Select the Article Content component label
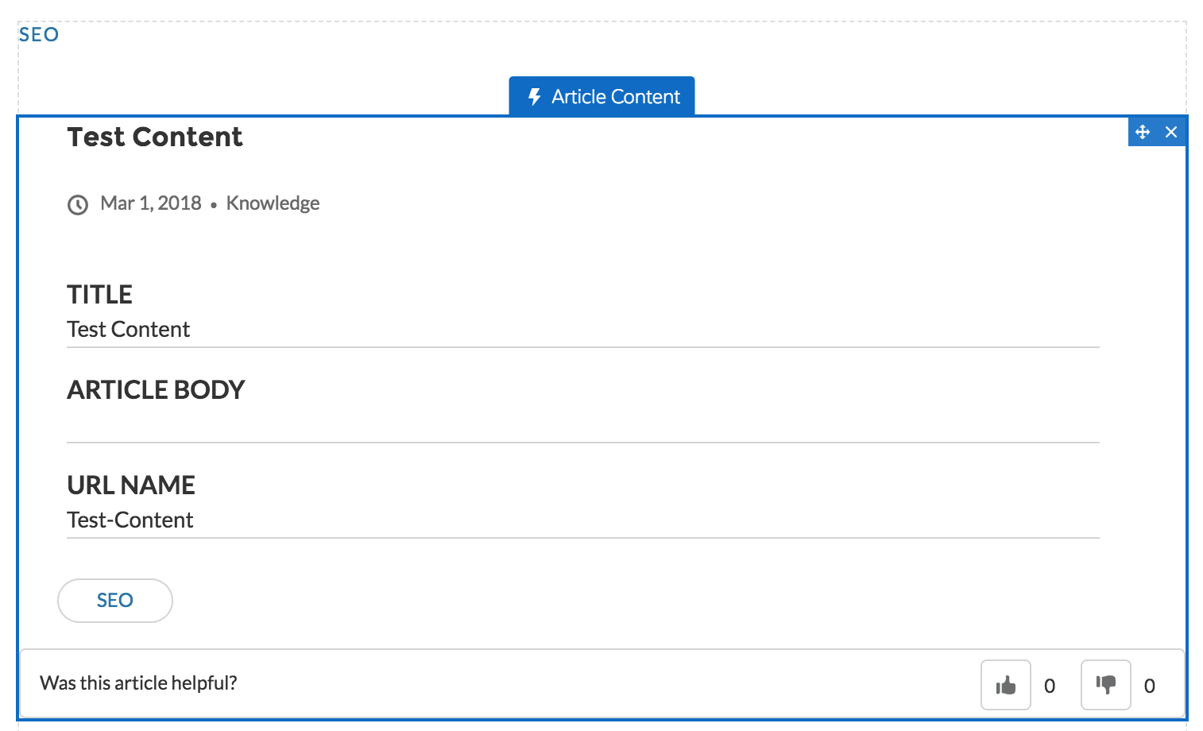 (x=615, y=97)
